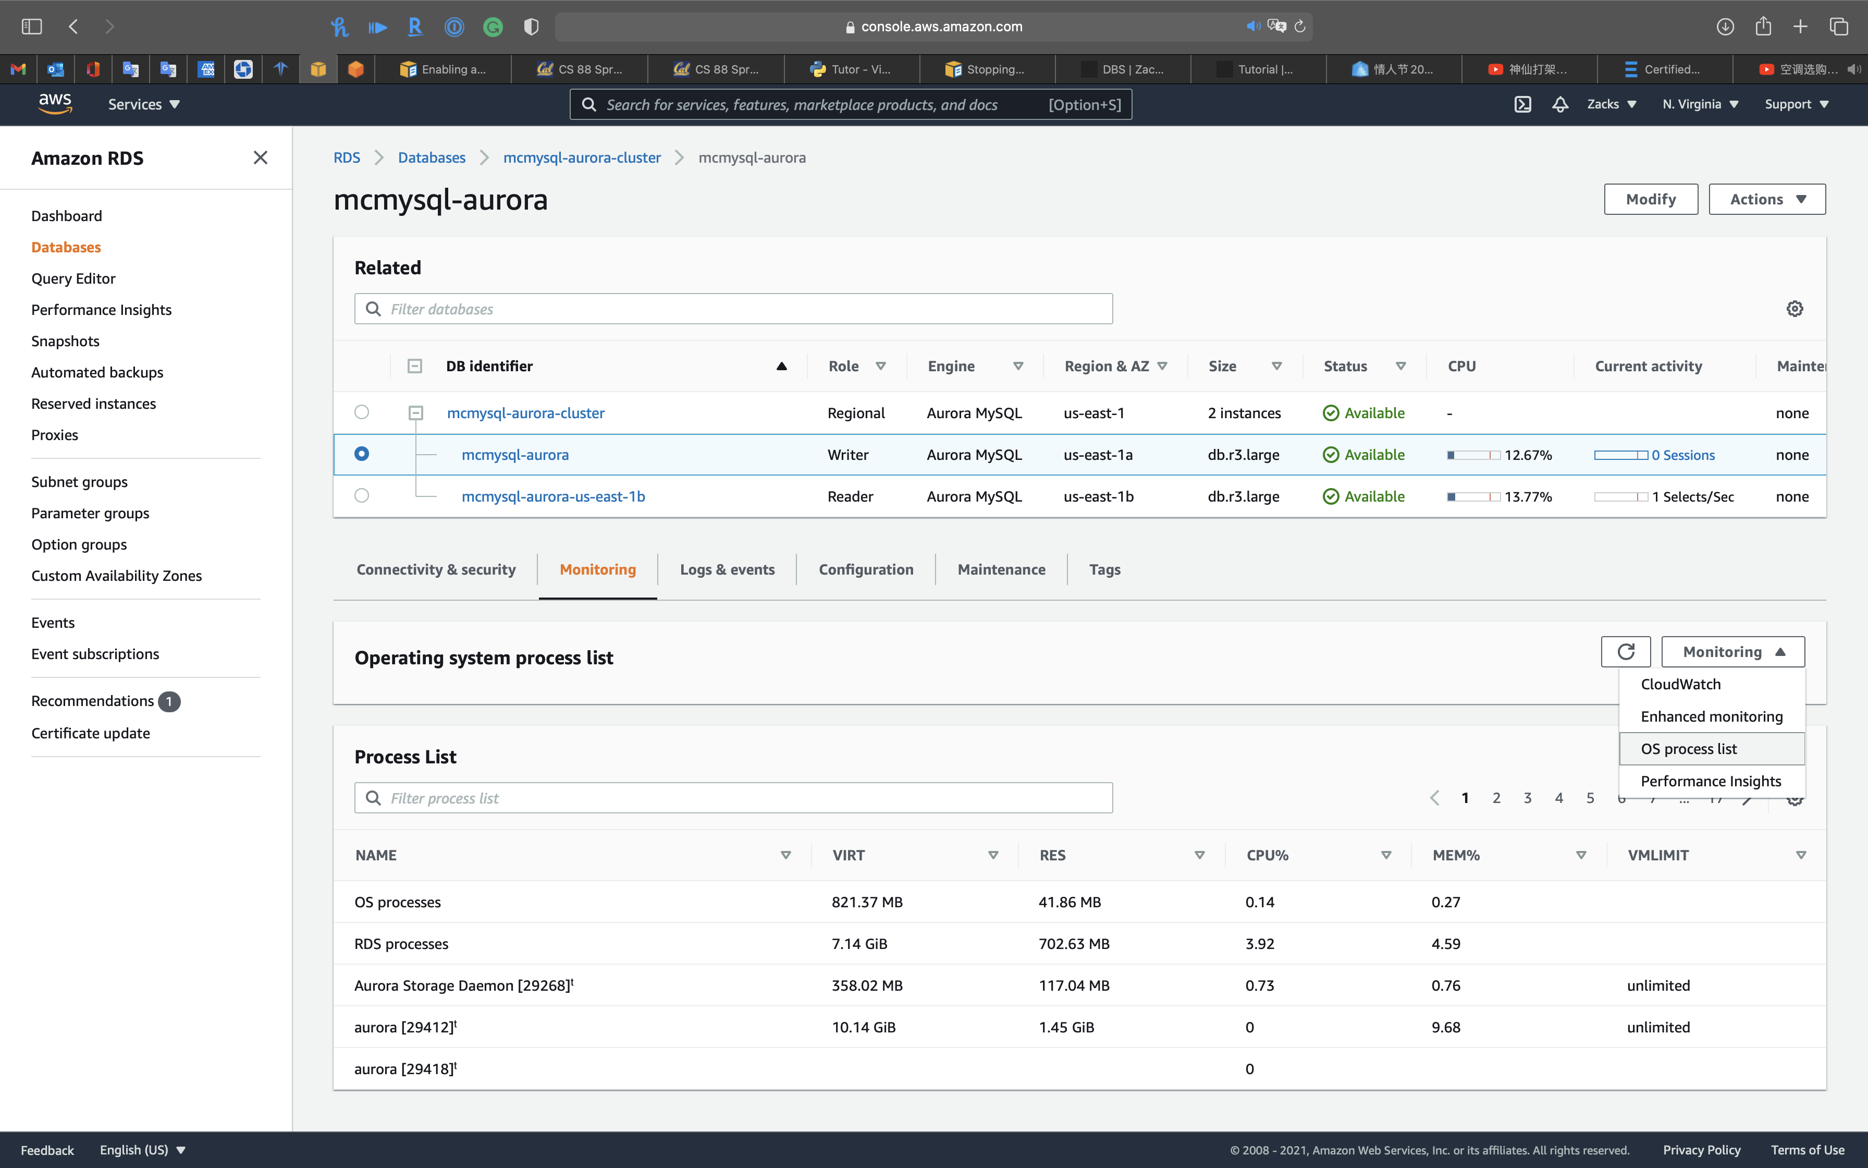Click the AWS logo home icon

[x=55, y=104]
